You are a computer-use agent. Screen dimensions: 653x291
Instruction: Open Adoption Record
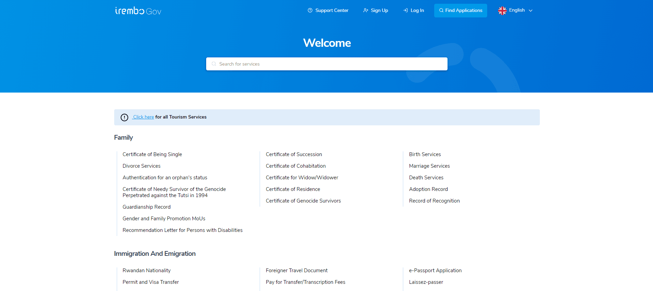[428, 189]
